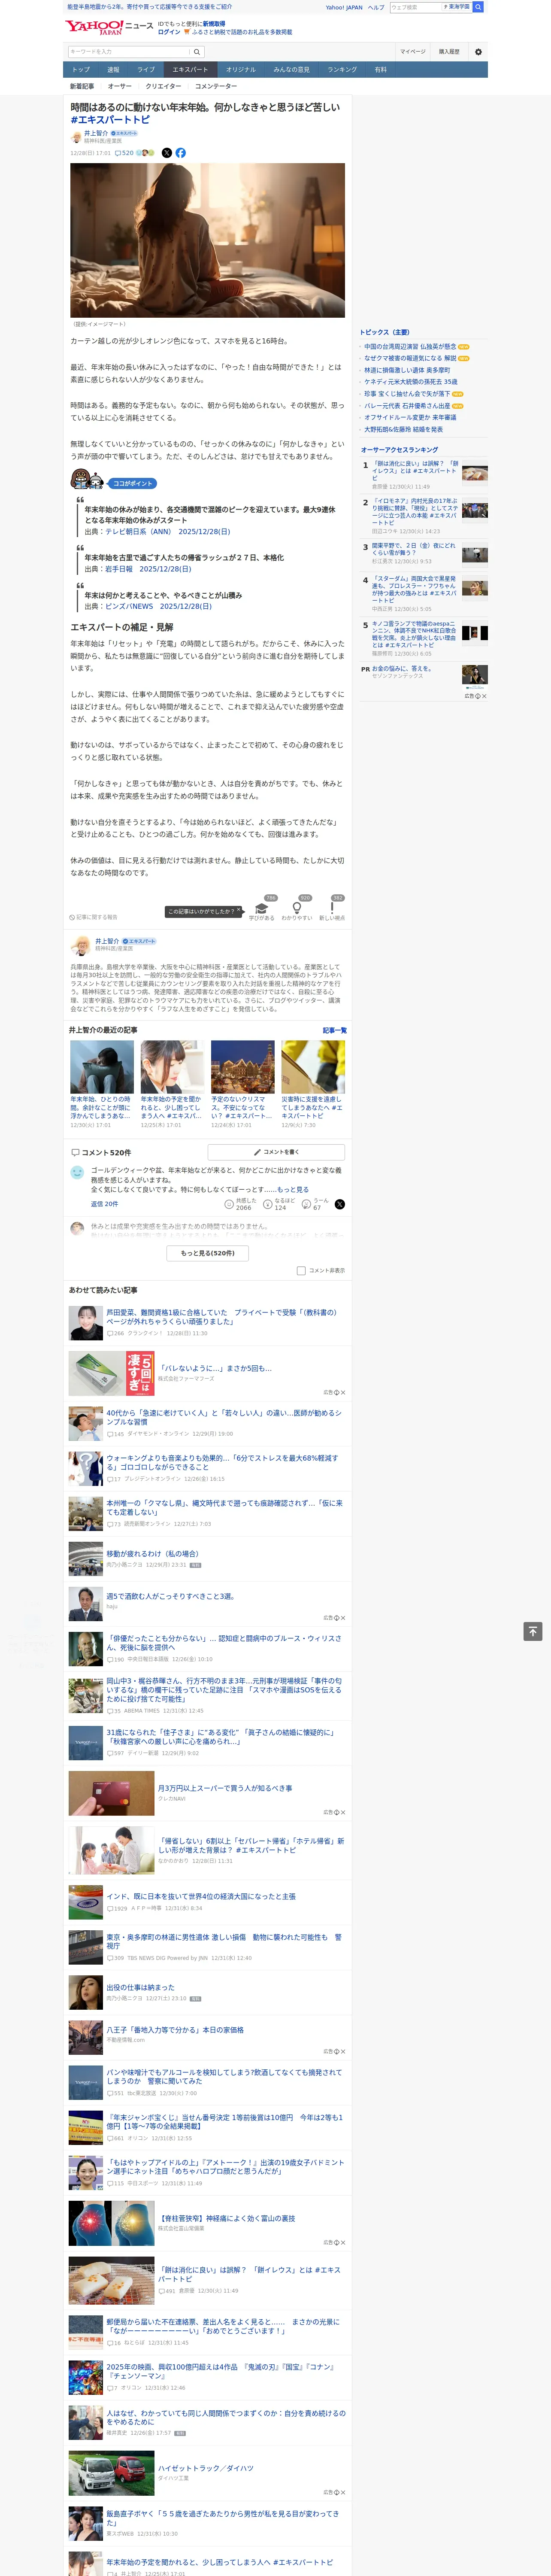Viewport: 551px width, 2576px height.
Task: Open インド、既に日本を抜いて世界4位 article
Action: pos(201,1896)
